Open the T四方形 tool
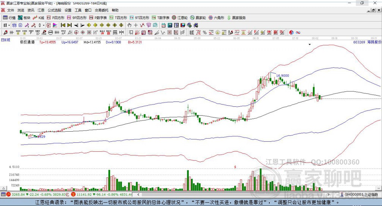The height and width of the screenshot is (206, 382). [x=118, y=18]
